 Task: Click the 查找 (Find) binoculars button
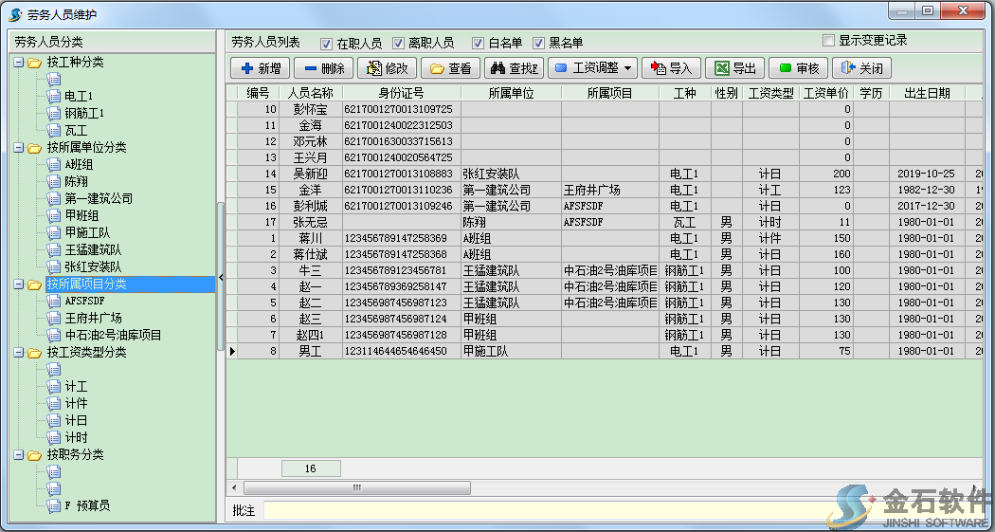point(513,68)
